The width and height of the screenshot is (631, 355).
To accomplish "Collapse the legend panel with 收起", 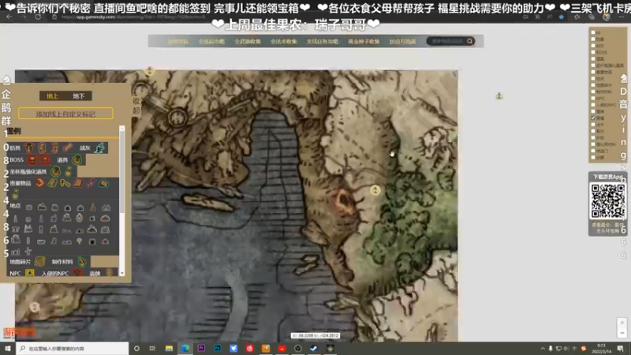I will pos(136,106).
